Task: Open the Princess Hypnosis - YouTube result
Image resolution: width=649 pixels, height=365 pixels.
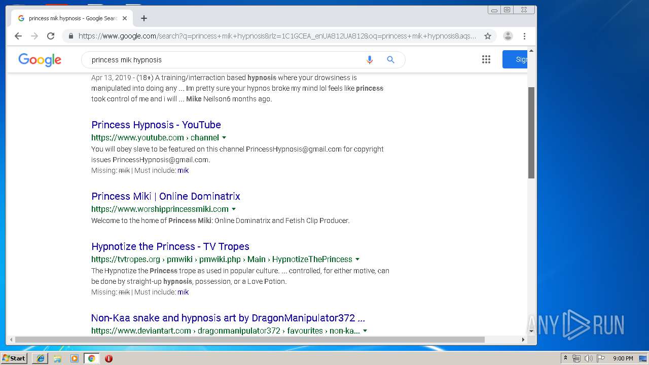Action: point(156,125)
